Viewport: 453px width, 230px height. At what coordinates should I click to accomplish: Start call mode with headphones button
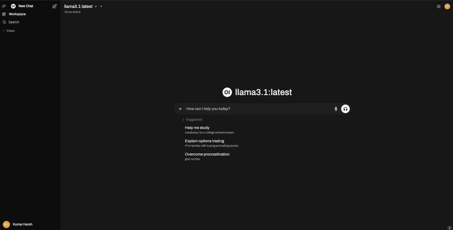[x=345, y=109]
